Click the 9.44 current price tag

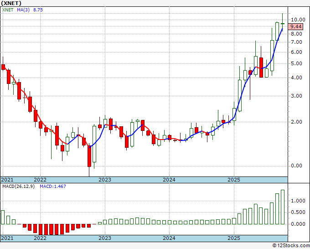coord(296,26)
